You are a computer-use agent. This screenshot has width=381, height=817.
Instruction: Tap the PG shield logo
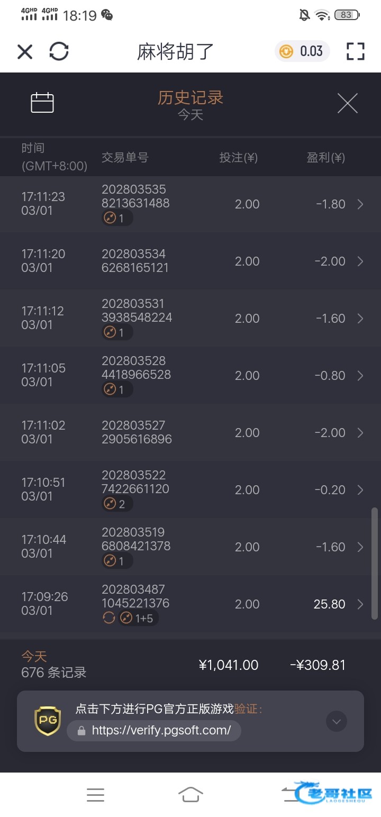48,721
